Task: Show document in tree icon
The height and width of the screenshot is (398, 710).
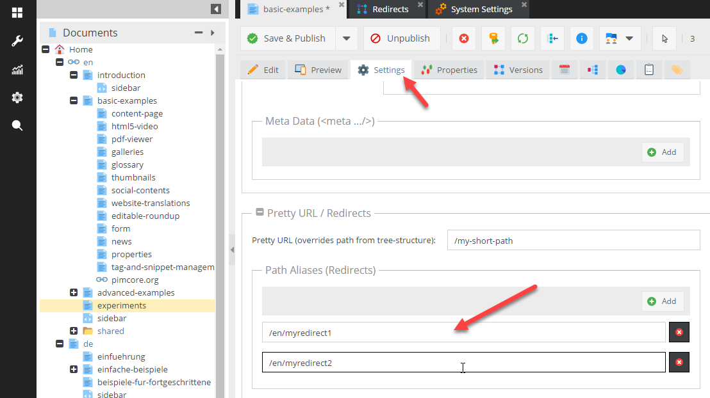Action: coord(552,38)
